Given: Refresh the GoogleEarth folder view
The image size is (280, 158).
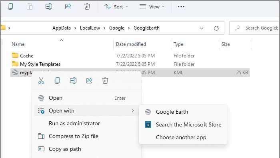Looking at the screenshot, I should (216, 28).
